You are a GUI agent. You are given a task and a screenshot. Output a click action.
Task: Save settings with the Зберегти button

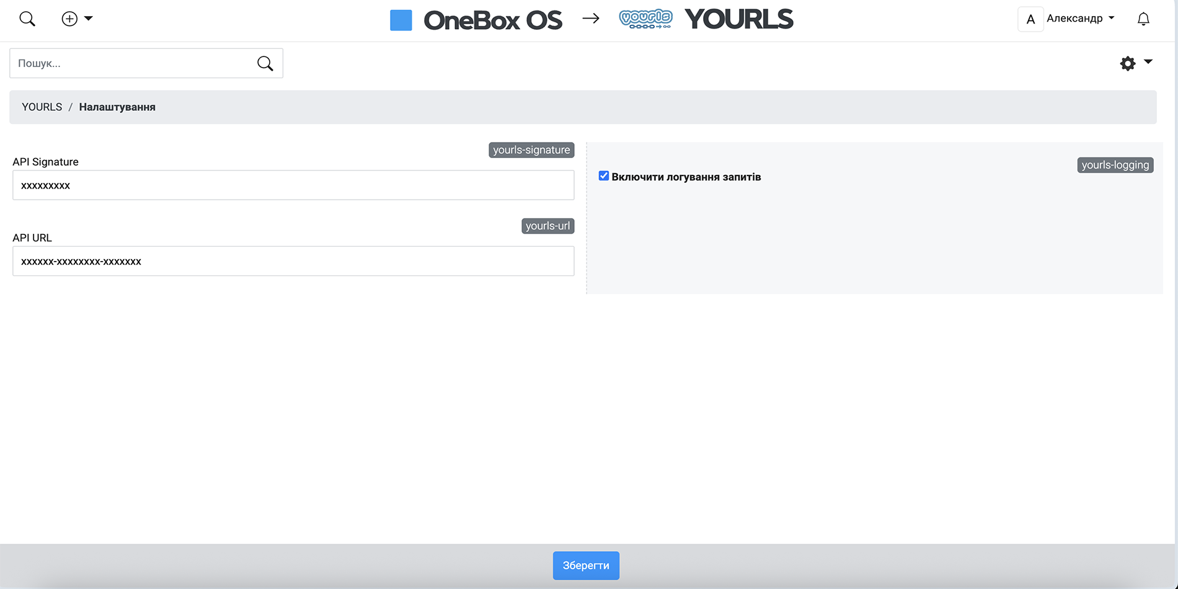tap(586, 565)
